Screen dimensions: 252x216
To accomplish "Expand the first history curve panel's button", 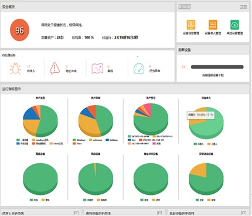I will tap(76, 212).
